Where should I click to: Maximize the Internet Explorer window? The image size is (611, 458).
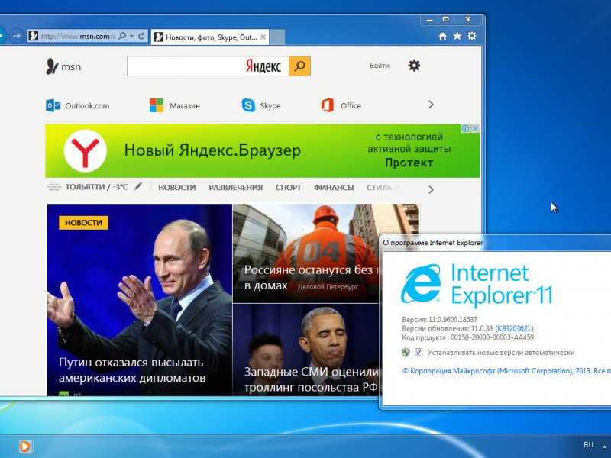pyautogui.click(x=446, y=20)
